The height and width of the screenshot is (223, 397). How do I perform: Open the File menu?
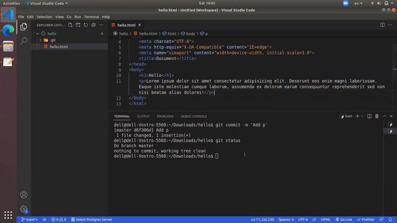21,17
